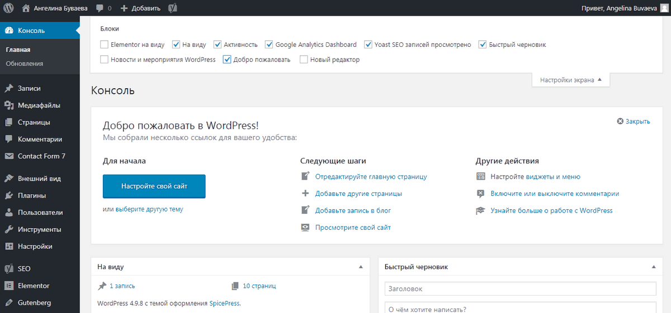Click the Gutenberg pen icon in sidebar
This screenshot has height=313, width=671.
click(x=8, y=303)
